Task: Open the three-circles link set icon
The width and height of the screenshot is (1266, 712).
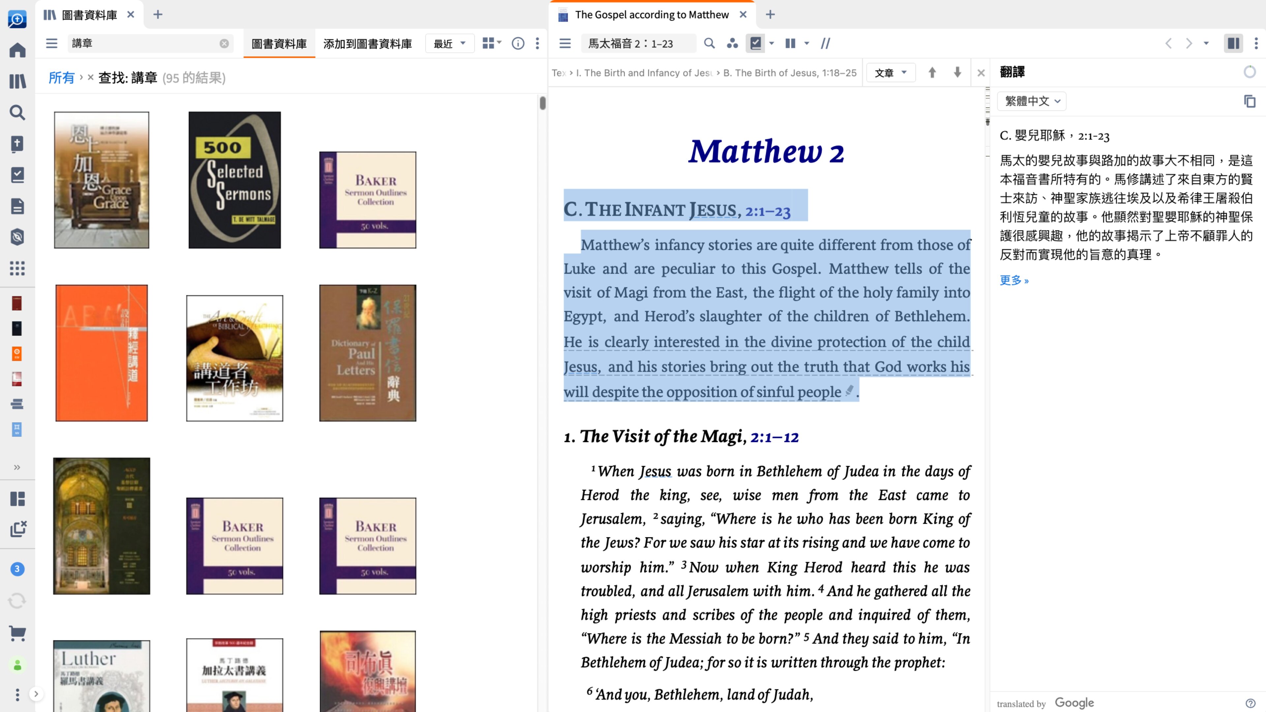Action: [x=732, y=43]
